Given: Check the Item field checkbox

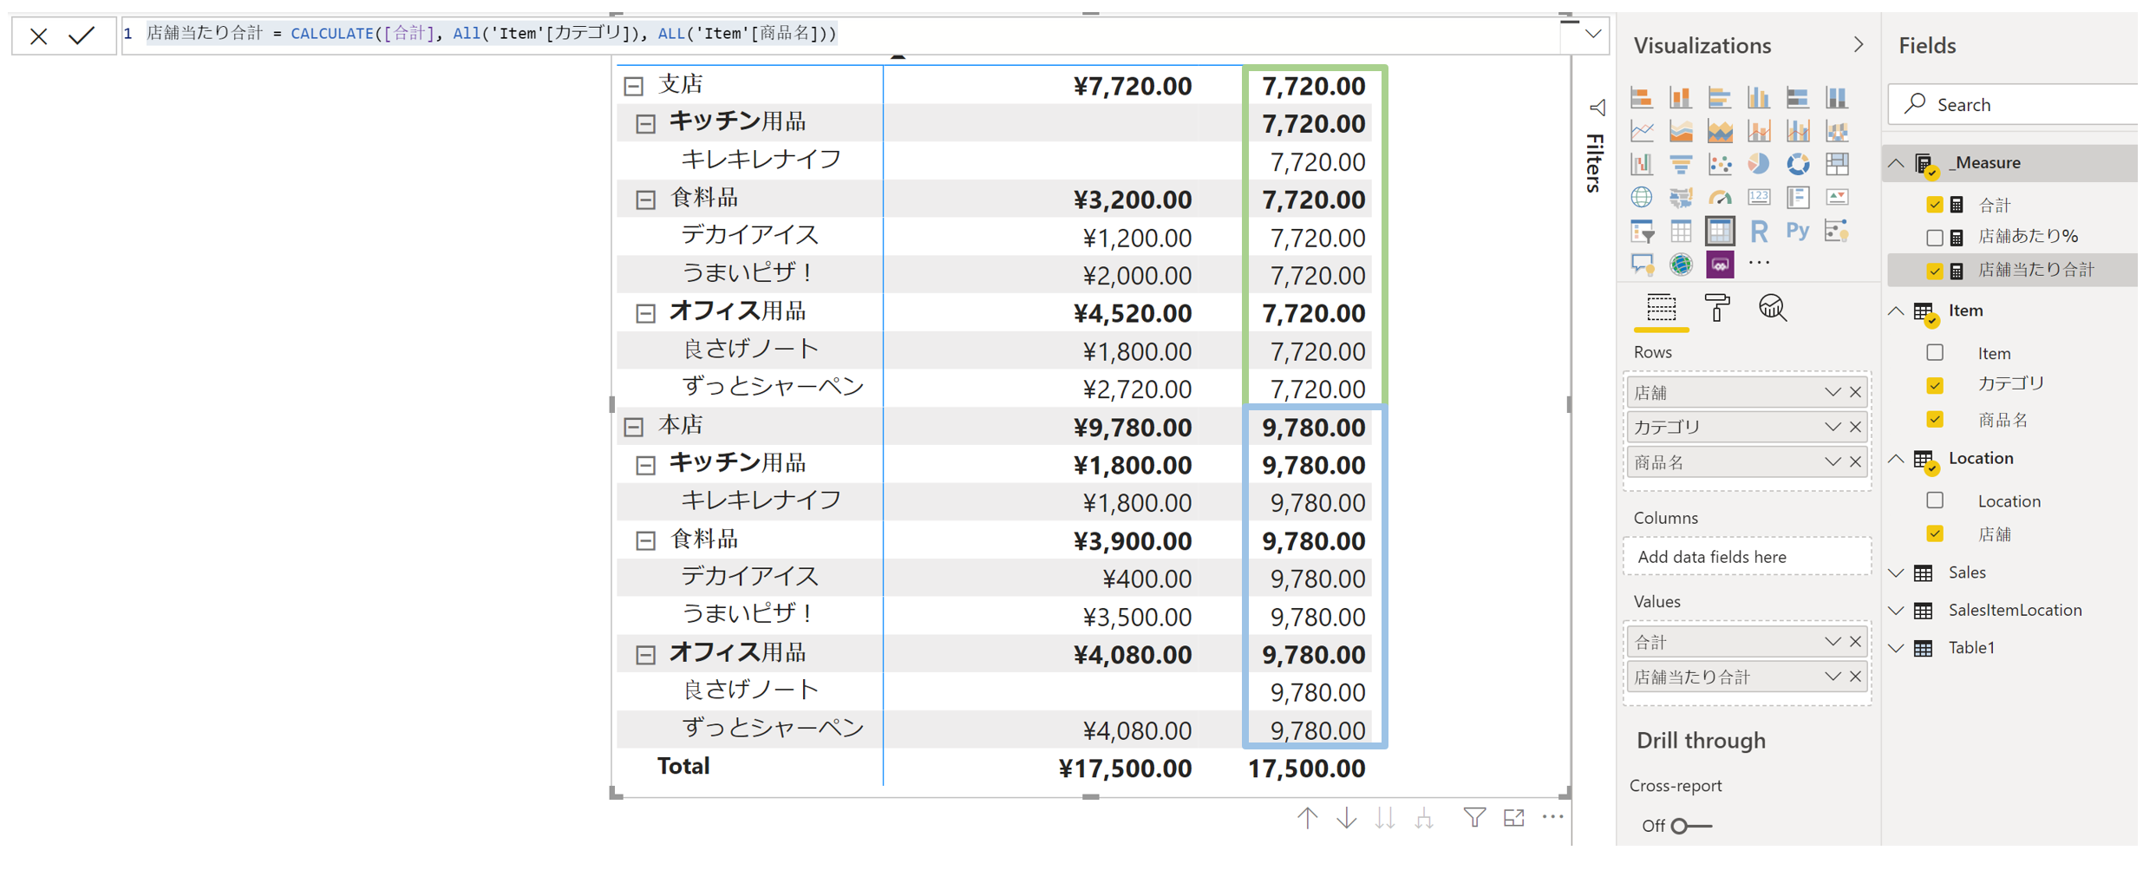Looking at the screenshot, I should pos(1934,353).
